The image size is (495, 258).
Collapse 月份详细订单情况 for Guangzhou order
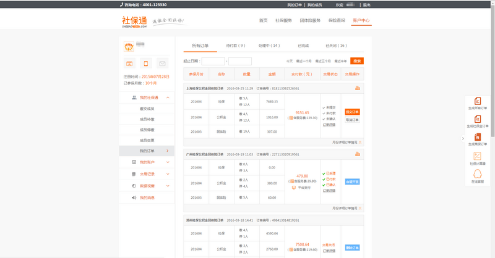click(x=360, y=208)
